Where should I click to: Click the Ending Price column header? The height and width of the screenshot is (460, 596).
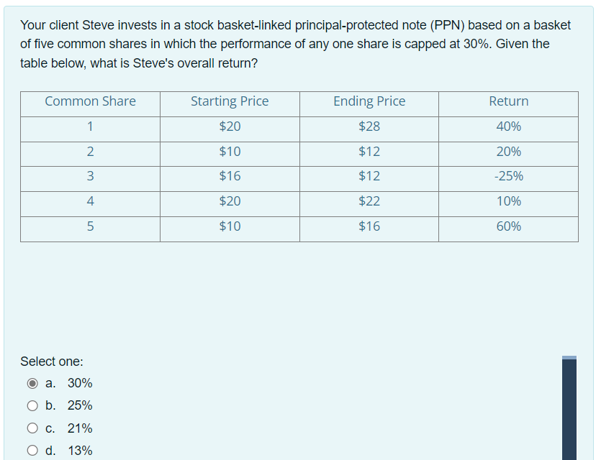(369, 101)
